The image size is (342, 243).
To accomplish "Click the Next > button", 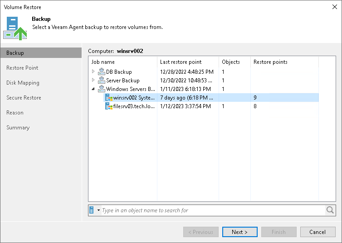I will coord(239,232).
